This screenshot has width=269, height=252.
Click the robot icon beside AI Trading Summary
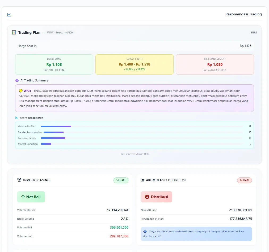tap(17, 80)
